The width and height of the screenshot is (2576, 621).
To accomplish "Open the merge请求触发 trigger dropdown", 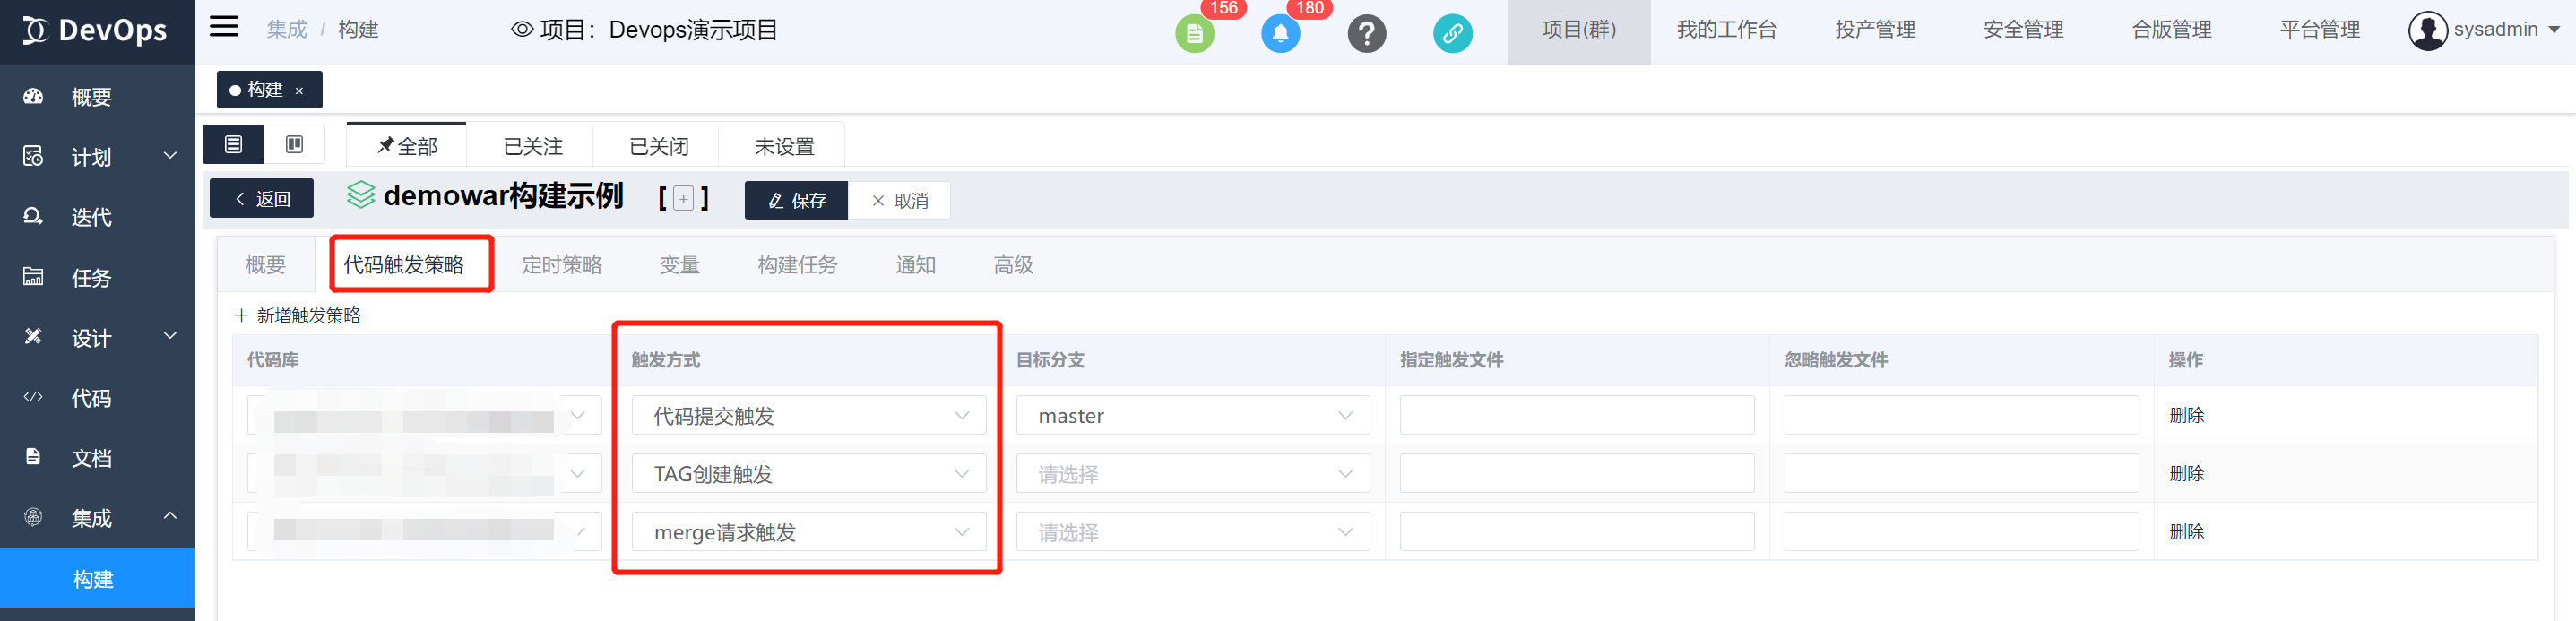I will click(808, 532).
